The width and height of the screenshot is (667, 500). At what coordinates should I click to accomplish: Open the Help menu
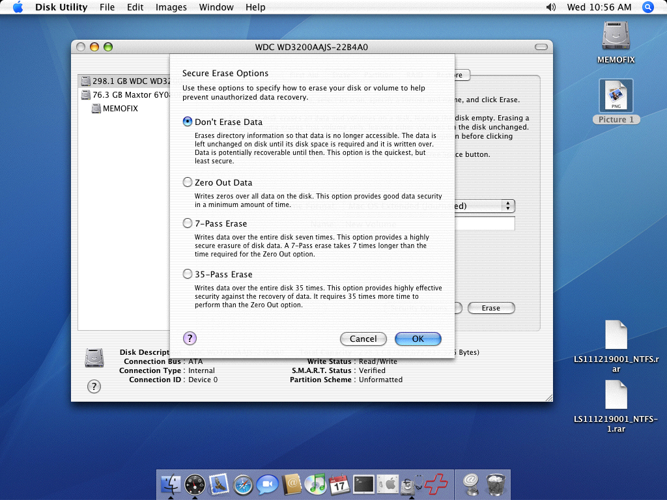click(255, 7)
